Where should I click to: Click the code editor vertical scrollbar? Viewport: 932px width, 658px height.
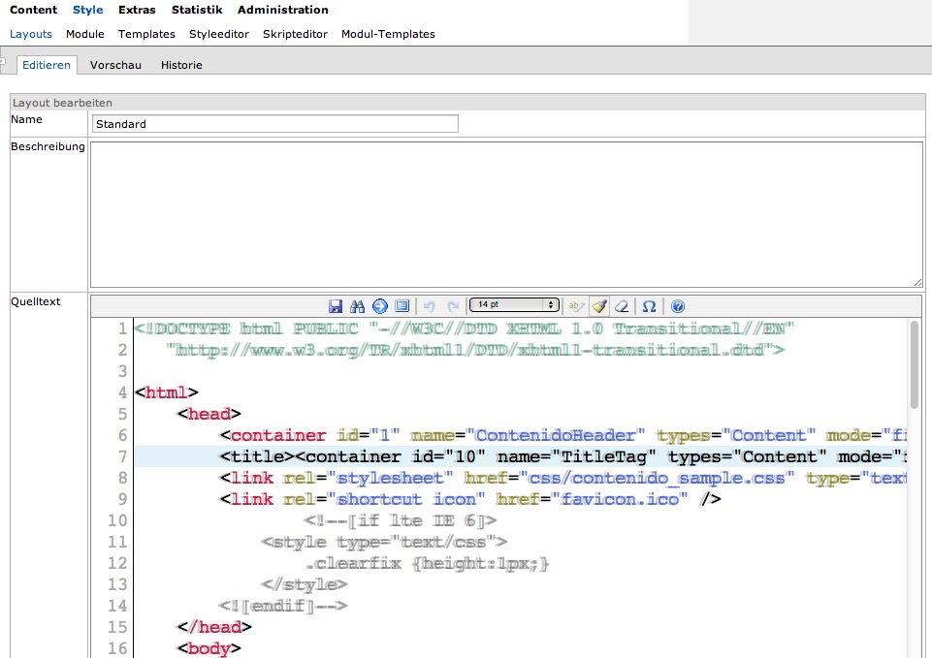915,364
